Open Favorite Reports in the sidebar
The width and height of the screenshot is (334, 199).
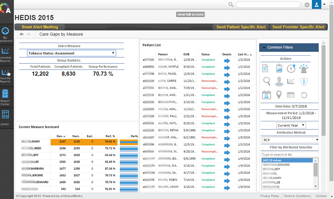pyautogui.click(x=5, y=76)
